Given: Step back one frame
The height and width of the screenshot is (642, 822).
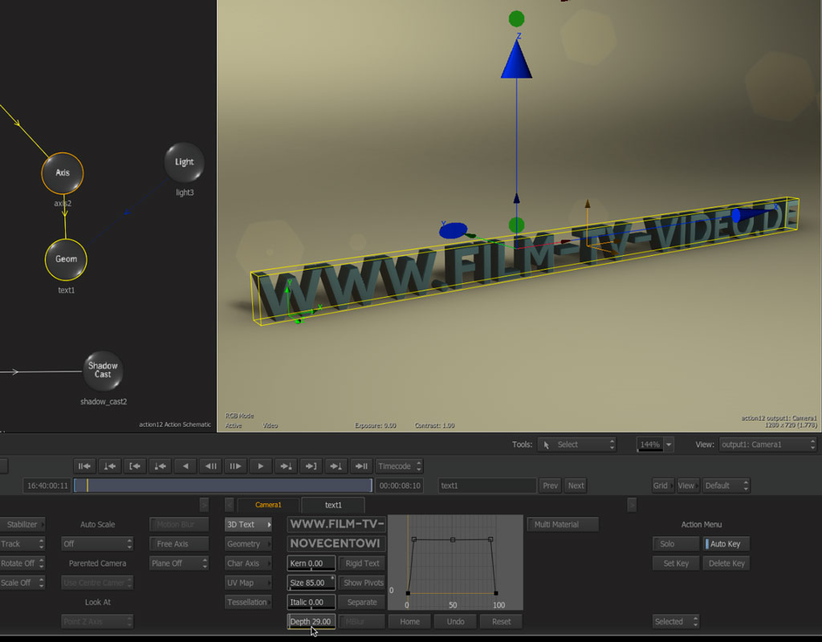Looking at the screenshot, I should (x=210, y=466).
